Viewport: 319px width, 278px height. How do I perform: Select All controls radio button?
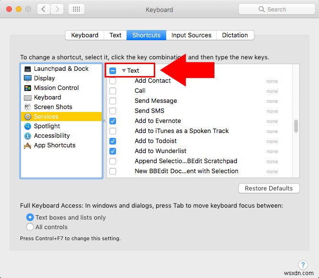(x=30, y=227)
